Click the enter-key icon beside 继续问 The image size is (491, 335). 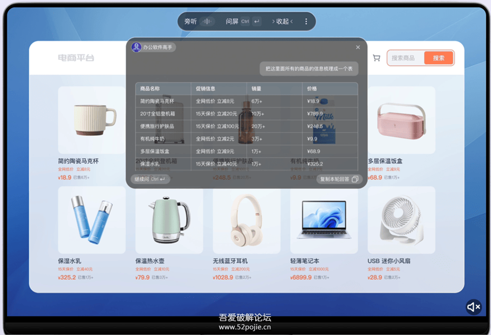[x=163, y=179]
